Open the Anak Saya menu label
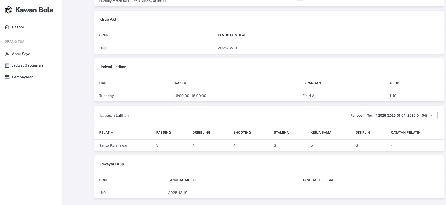Viewport: 446px width, 205px height. click(21, 54)
